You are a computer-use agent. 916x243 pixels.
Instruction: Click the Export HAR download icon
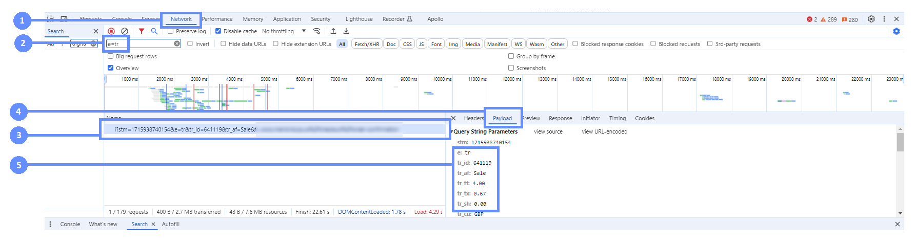346,31
